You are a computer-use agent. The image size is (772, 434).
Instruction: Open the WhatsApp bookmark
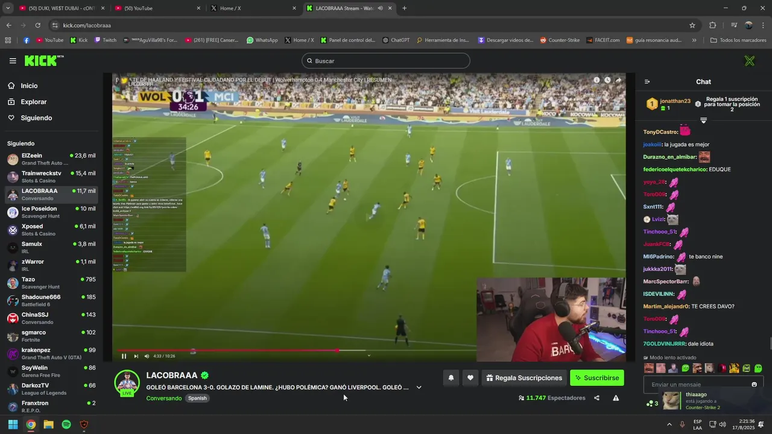262,40
